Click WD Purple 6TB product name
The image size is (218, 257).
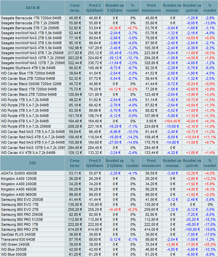coord(25,121)
